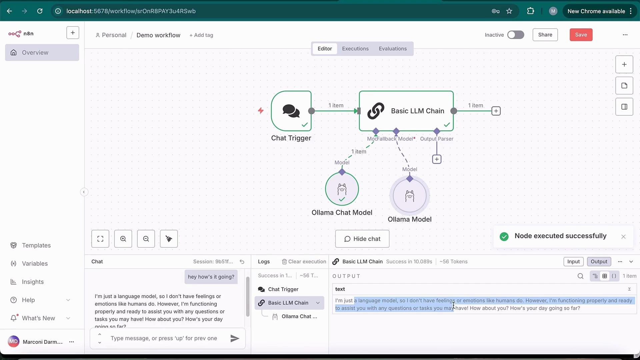Dismiss Node executed successfully notification
The width and height of the screenshot is (640, 360).
point(623,237)
